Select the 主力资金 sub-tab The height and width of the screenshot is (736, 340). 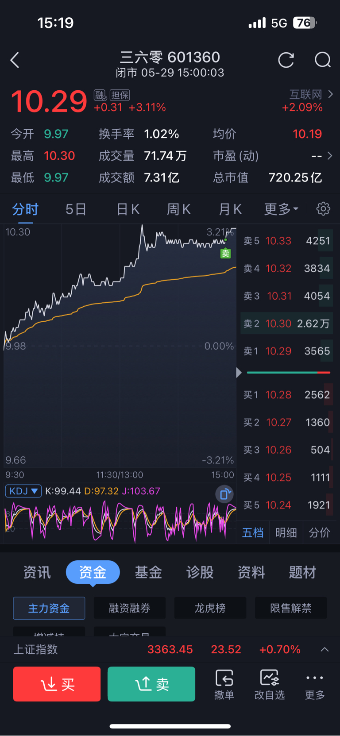pos(49,608)
